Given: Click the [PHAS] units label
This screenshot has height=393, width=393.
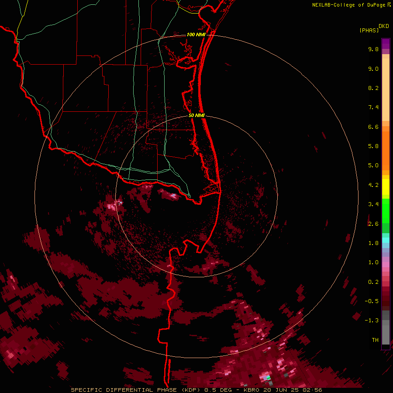Looking at the screenshot, I should pos(369,30).
